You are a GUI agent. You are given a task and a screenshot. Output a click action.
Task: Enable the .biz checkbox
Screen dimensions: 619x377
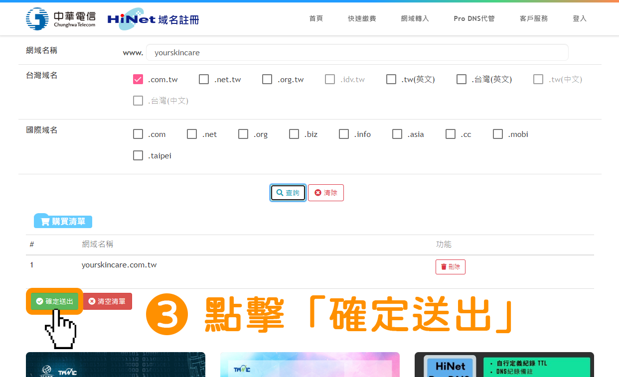click(294, 134)
